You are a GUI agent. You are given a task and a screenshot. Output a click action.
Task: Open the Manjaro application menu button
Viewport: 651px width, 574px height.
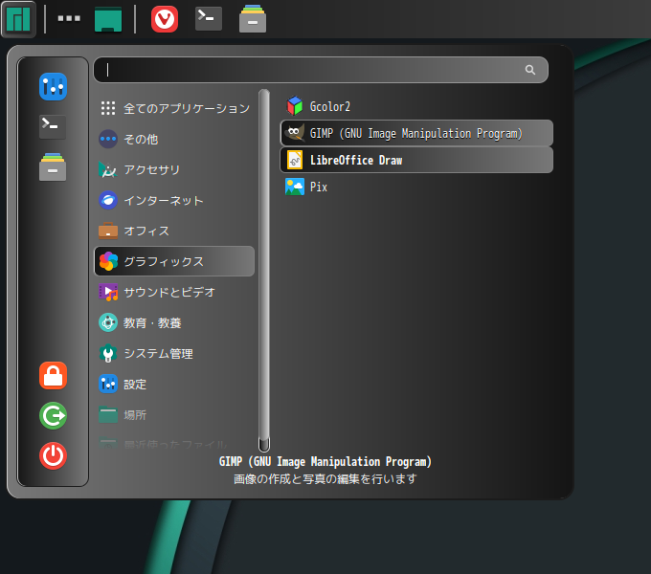[x=18, y=19]
